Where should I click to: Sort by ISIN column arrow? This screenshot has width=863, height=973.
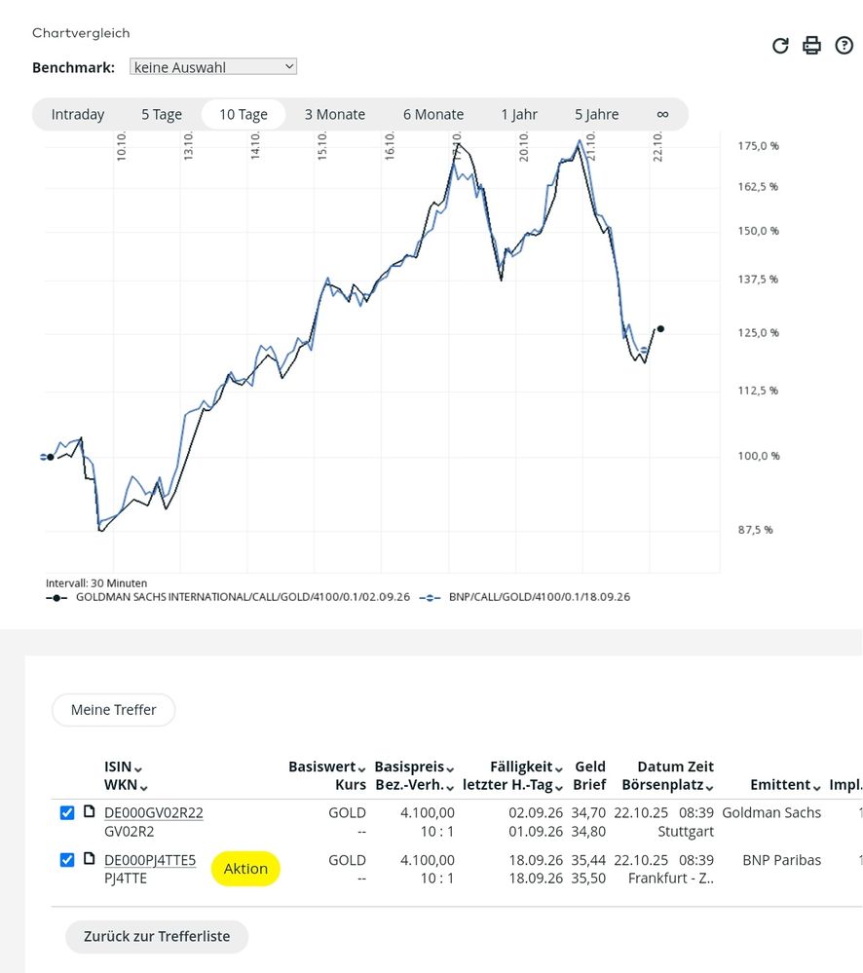137,769
